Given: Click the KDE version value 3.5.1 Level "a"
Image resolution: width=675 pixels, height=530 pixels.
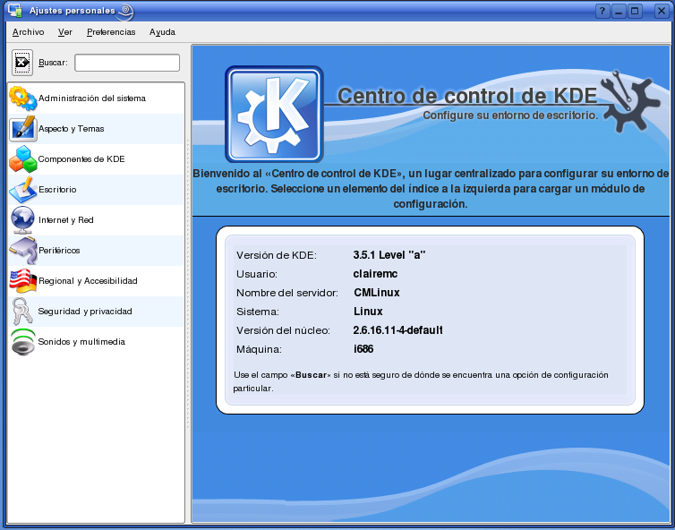Looking at the screenshot, I should (389, 255).
